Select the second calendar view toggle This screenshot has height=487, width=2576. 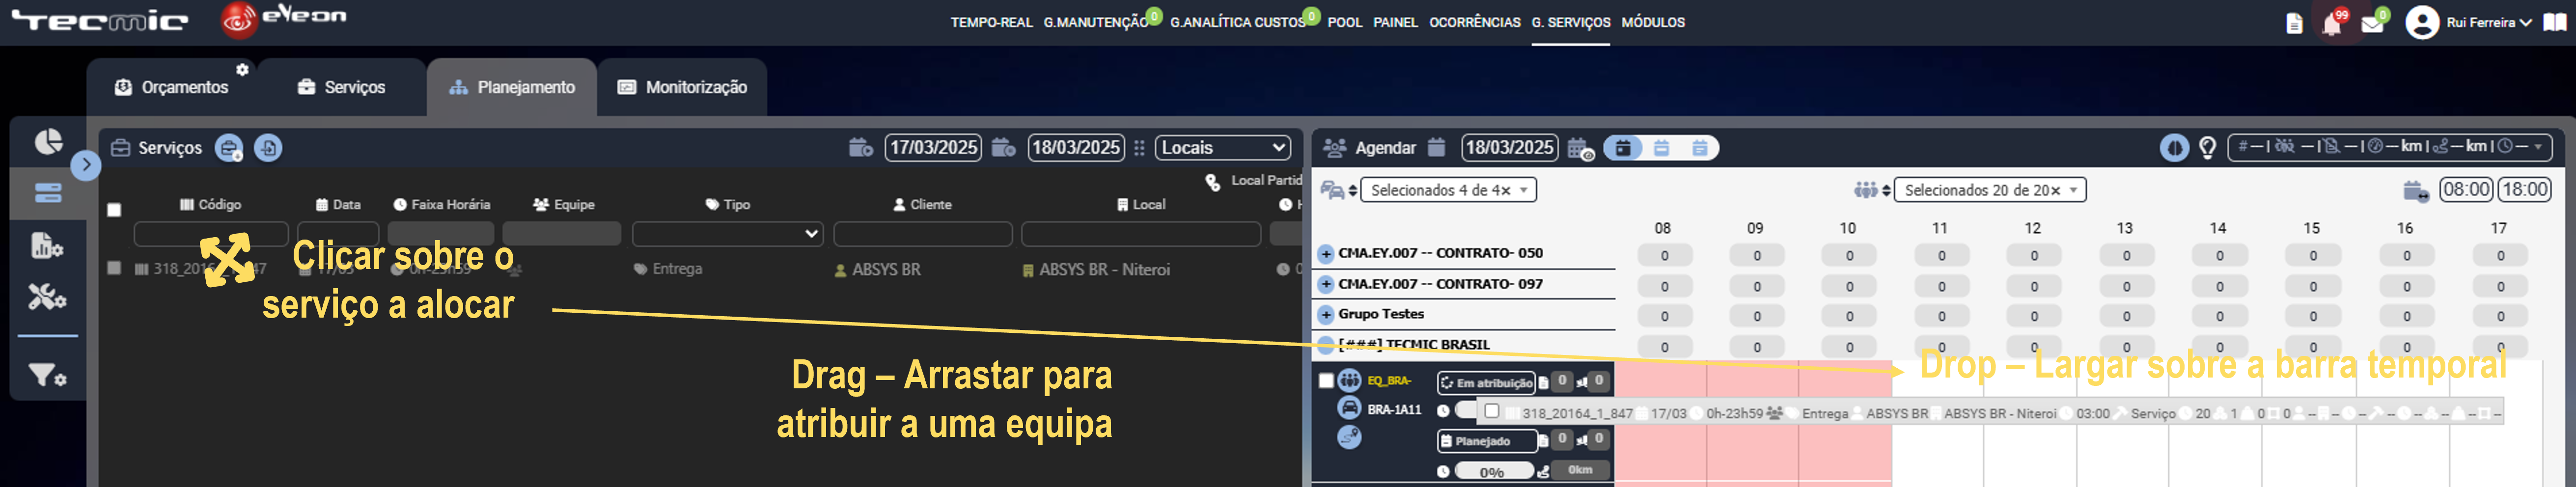click(1662, 148)
